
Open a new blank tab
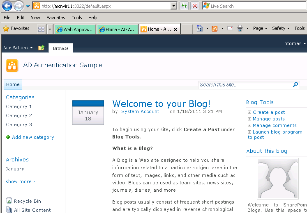click(187, 29)
